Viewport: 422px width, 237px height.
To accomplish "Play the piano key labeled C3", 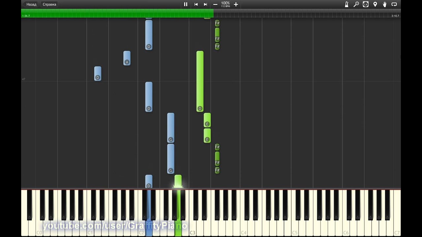I will coord(193,227).
